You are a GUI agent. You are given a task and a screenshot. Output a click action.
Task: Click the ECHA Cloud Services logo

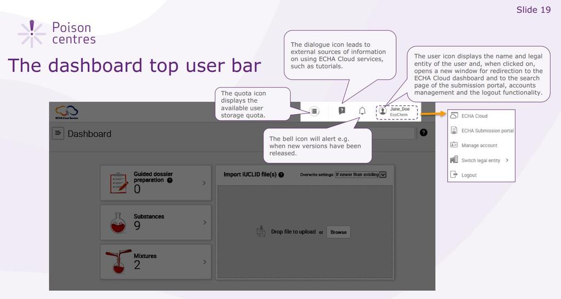pos(66,112)
